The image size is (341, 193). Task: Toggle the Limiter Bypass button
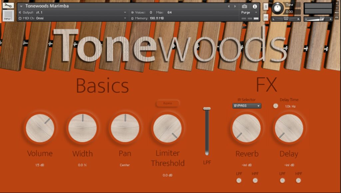[168, 103]
